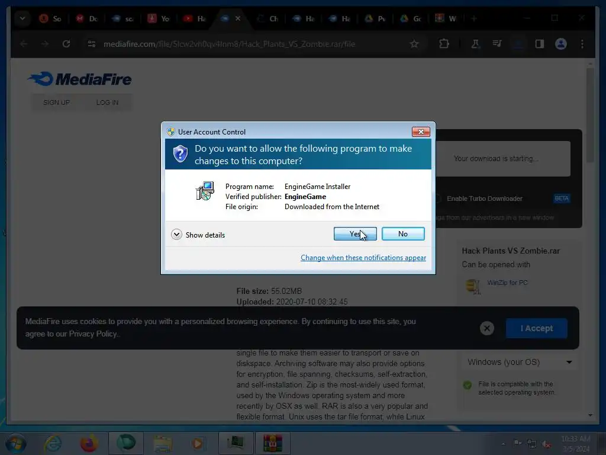The image size is (606, 455).
Task: Open media controls icon in toolbar
Action: [497, 44]
